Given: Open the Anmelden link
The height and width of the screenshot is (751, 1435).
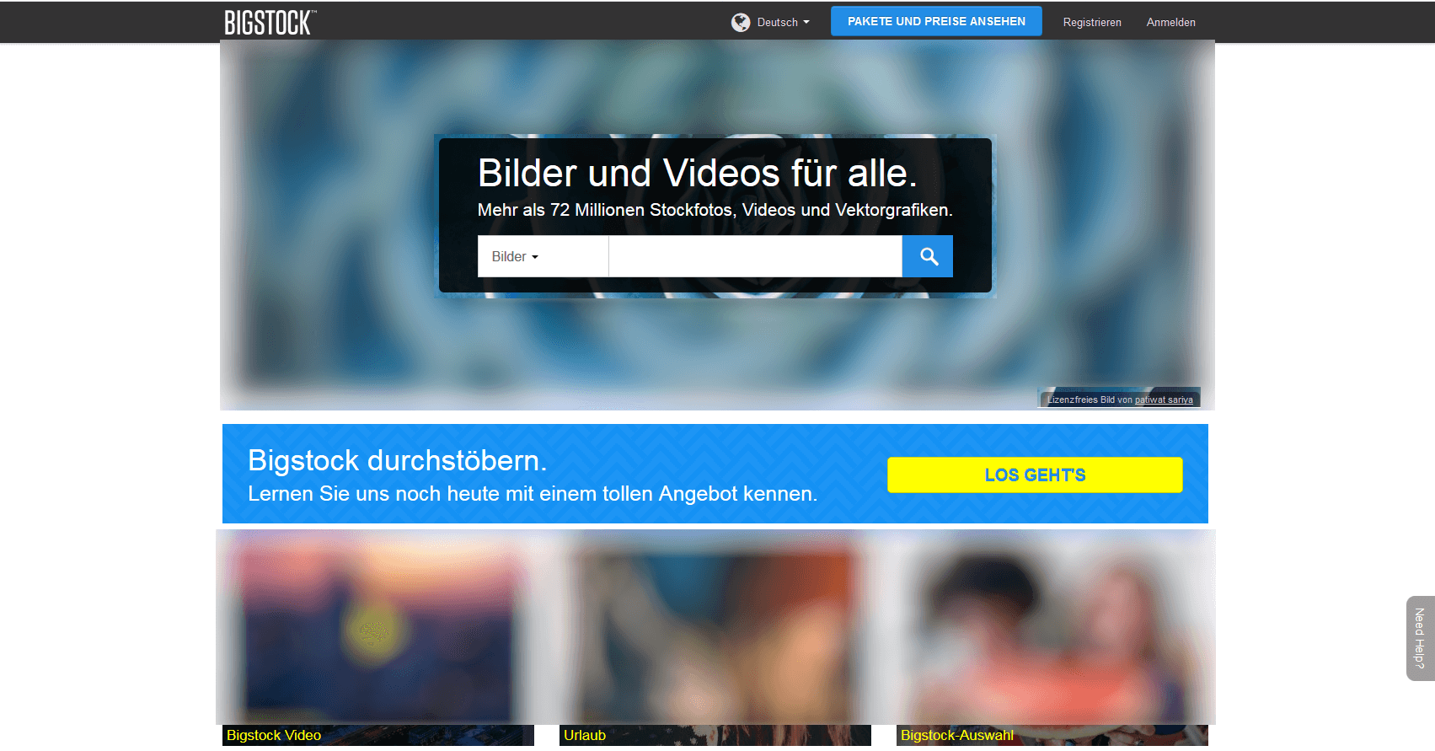Looking at the screenshot, I should click(1170, 23).
